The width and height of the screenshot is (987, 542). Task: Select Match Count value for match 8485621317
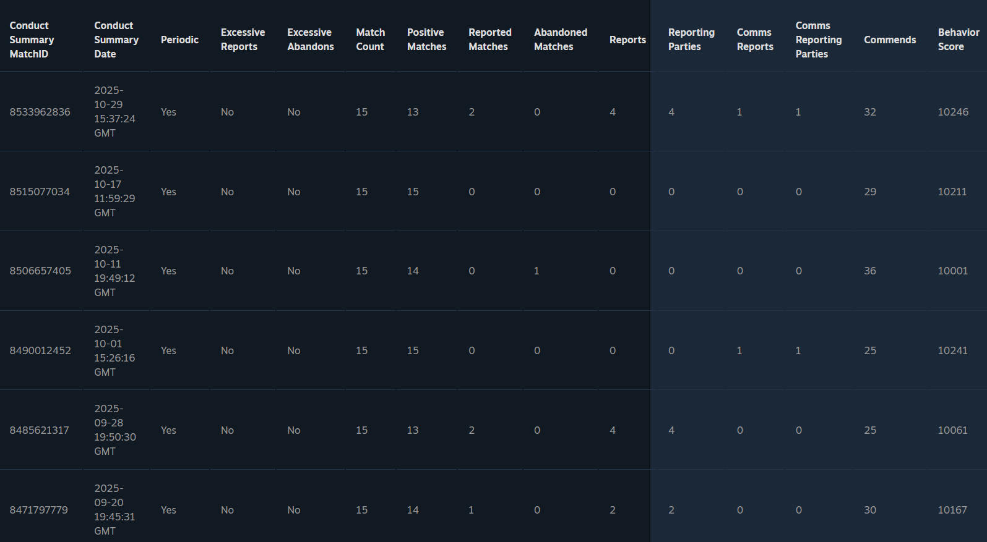tap(362, 430)
